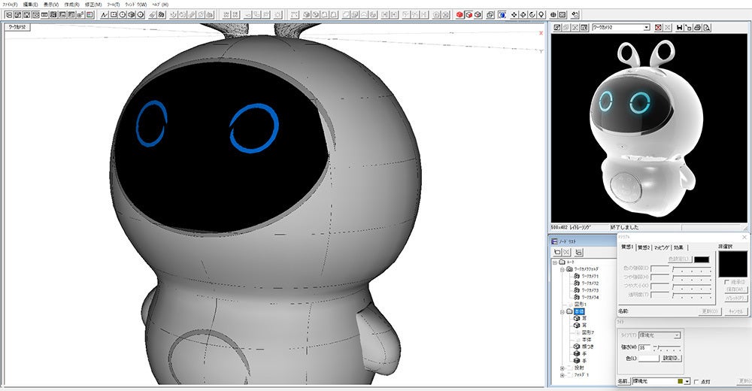This screenshot has height=391, width=752.
Task: Open the 環境光 light name dropdown
Action: coord(687,382)
